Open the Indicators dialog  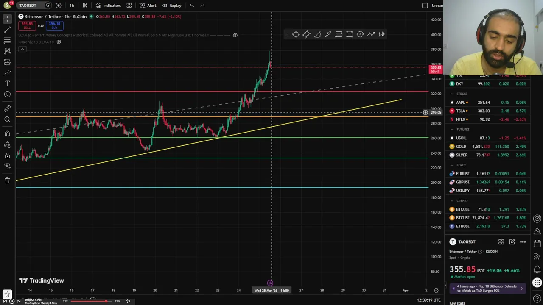108,6
